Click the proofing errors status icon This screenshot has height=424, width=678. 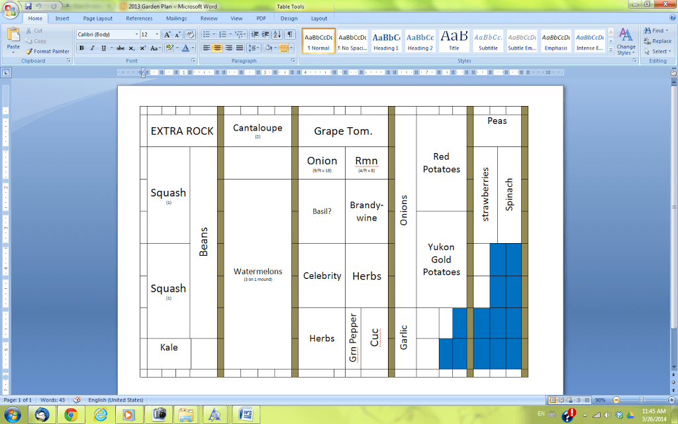77,400
